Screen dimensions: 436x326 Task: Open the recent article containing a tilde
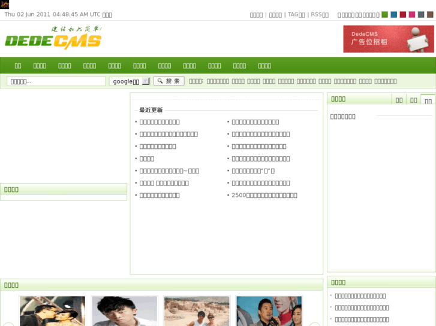[169, 171]
